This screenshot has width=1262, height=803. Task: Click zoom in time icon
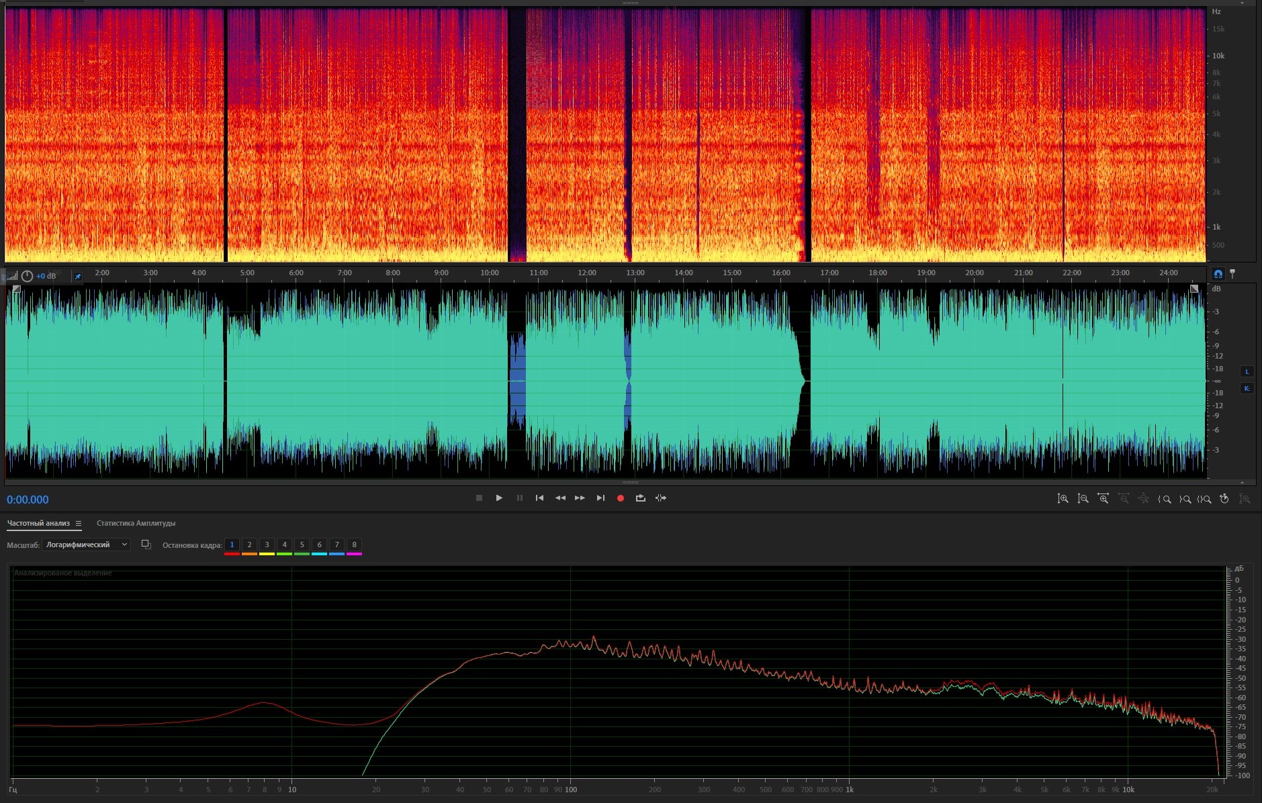(x=1103, y=499)
